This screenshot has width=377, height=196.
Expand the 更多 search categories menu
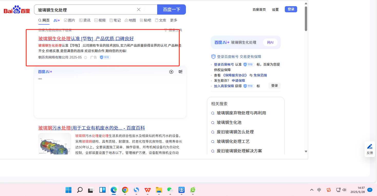click(x=174, y=20)
